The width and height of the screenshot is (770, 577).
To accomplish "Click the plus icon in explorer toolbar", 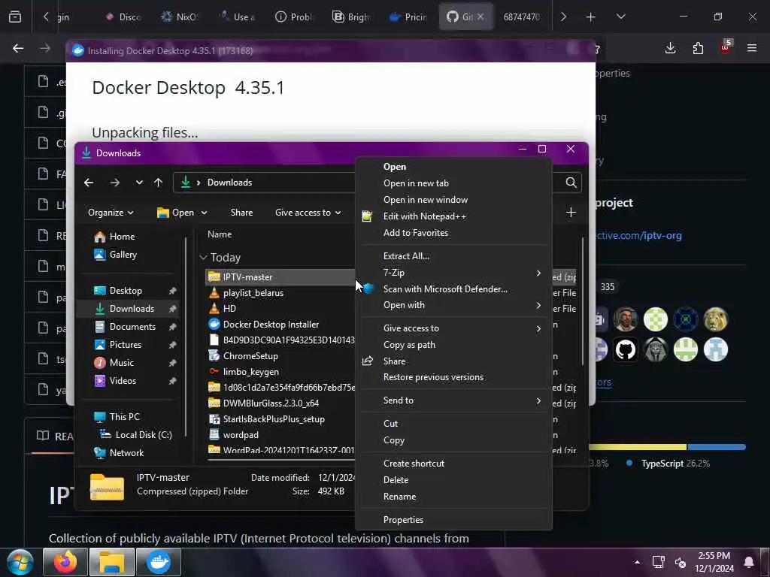I will pos(571,213).
